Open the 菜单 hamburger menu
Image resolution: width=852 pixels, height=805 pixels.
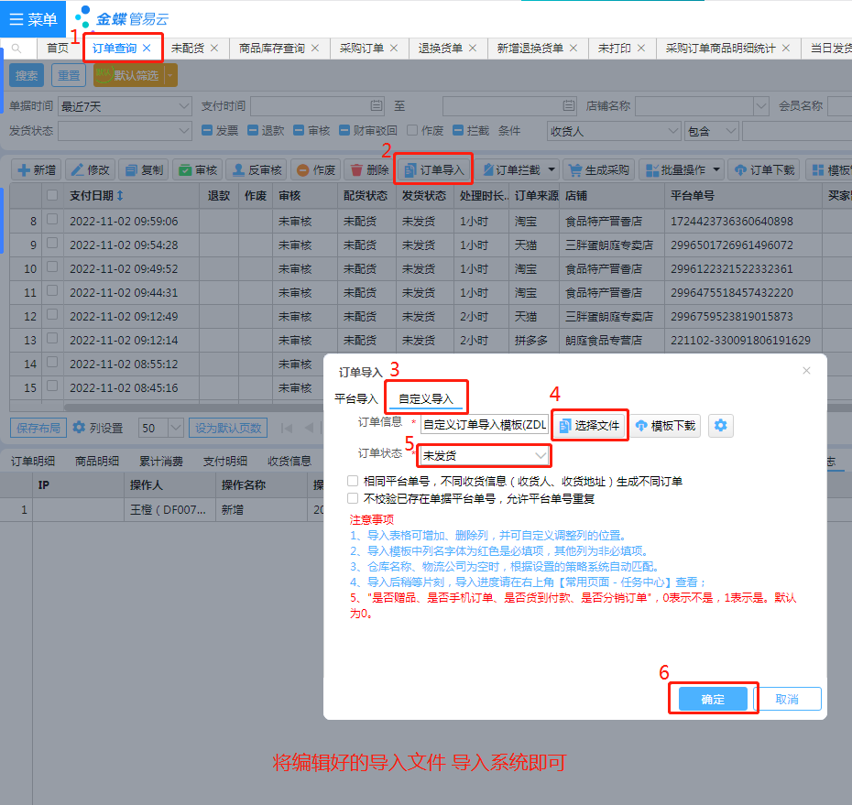33,19
